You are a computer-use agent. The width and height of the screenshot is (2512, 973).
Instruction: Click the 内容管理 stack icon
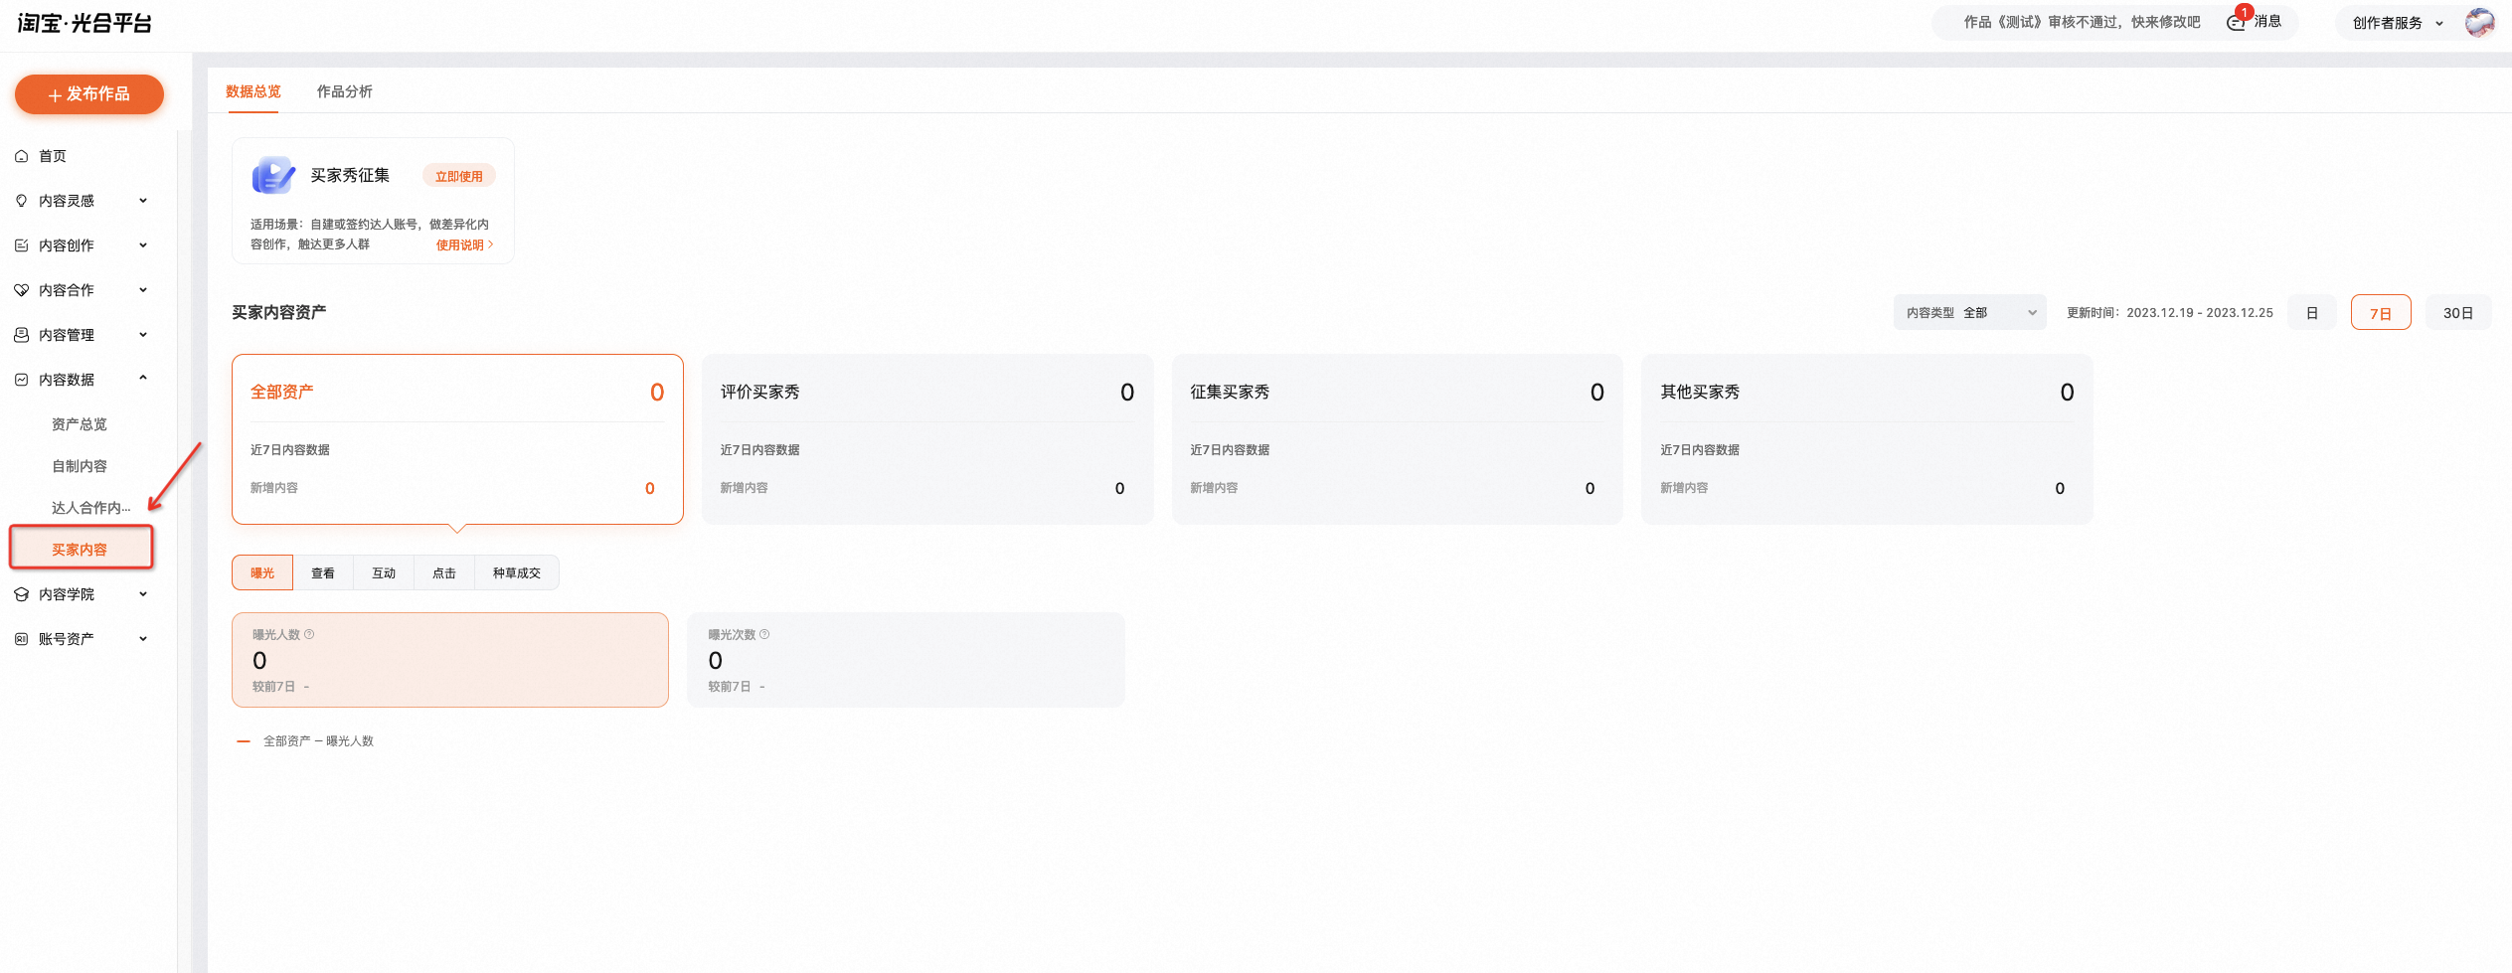[21, 335]
